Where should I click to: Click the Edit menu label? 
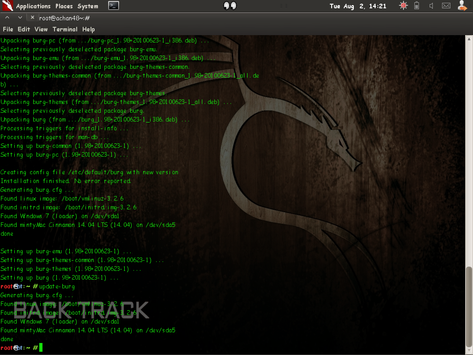(x=23, y=29)
